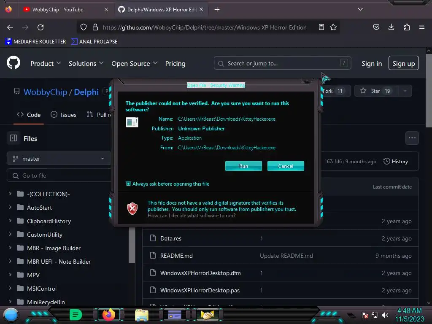Open the CustomUtility folder

point(45,235)
